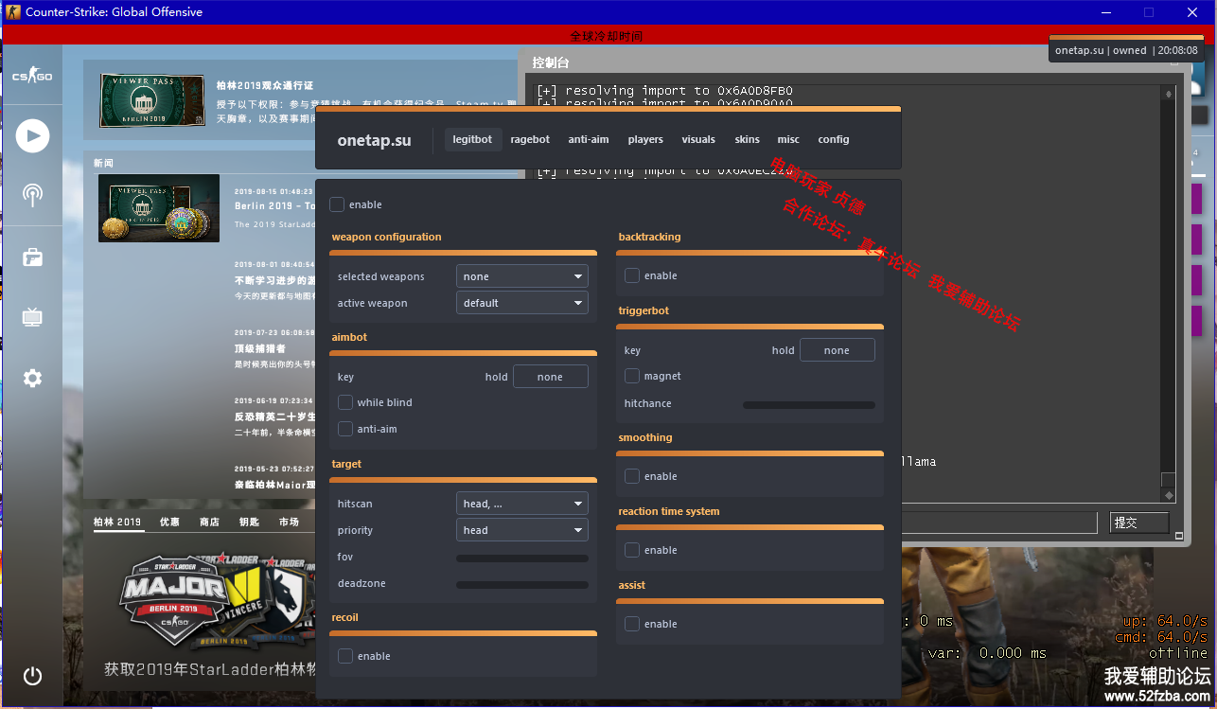Viewport: 1217px width, 709px height.
Task: Click the fov slider
Action: coord(522,558)
